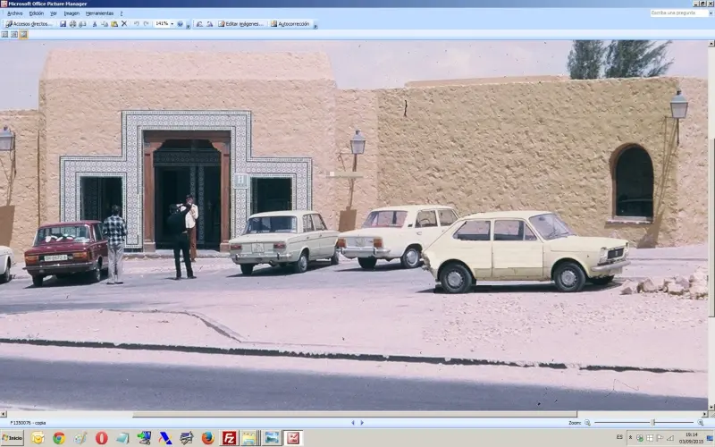
Task: Expand the standard toolbar options chevron
Action: [188, 25]
